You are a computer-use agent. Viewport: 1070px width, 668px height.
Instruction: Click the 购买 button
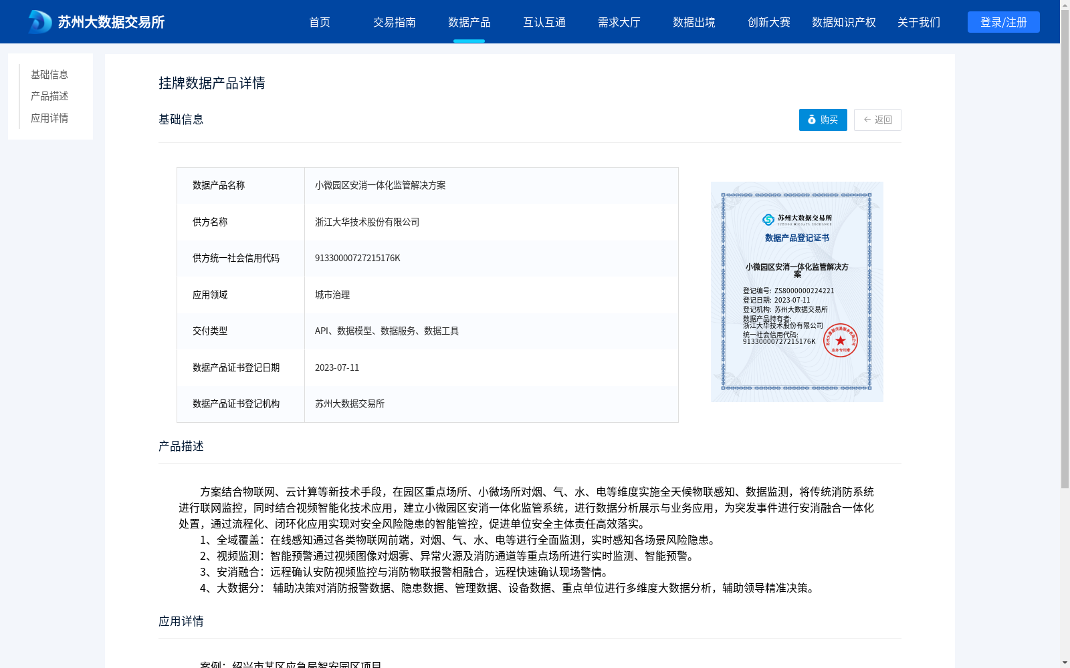coord(823,120)
